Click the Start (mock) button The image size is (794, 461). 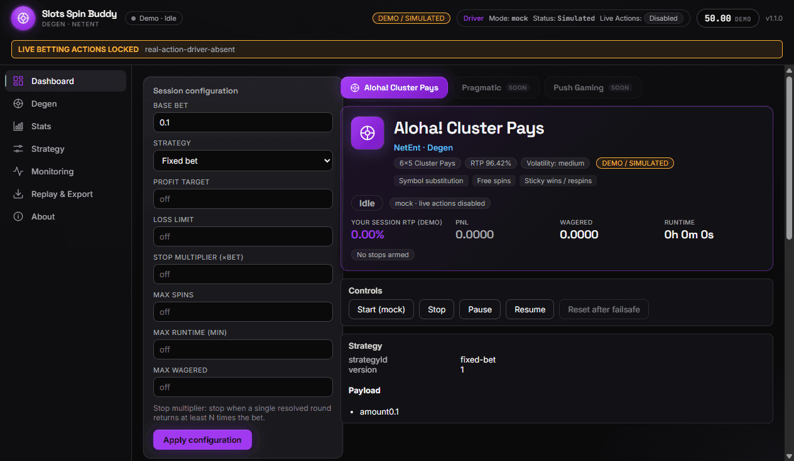(x=381, y=309)
